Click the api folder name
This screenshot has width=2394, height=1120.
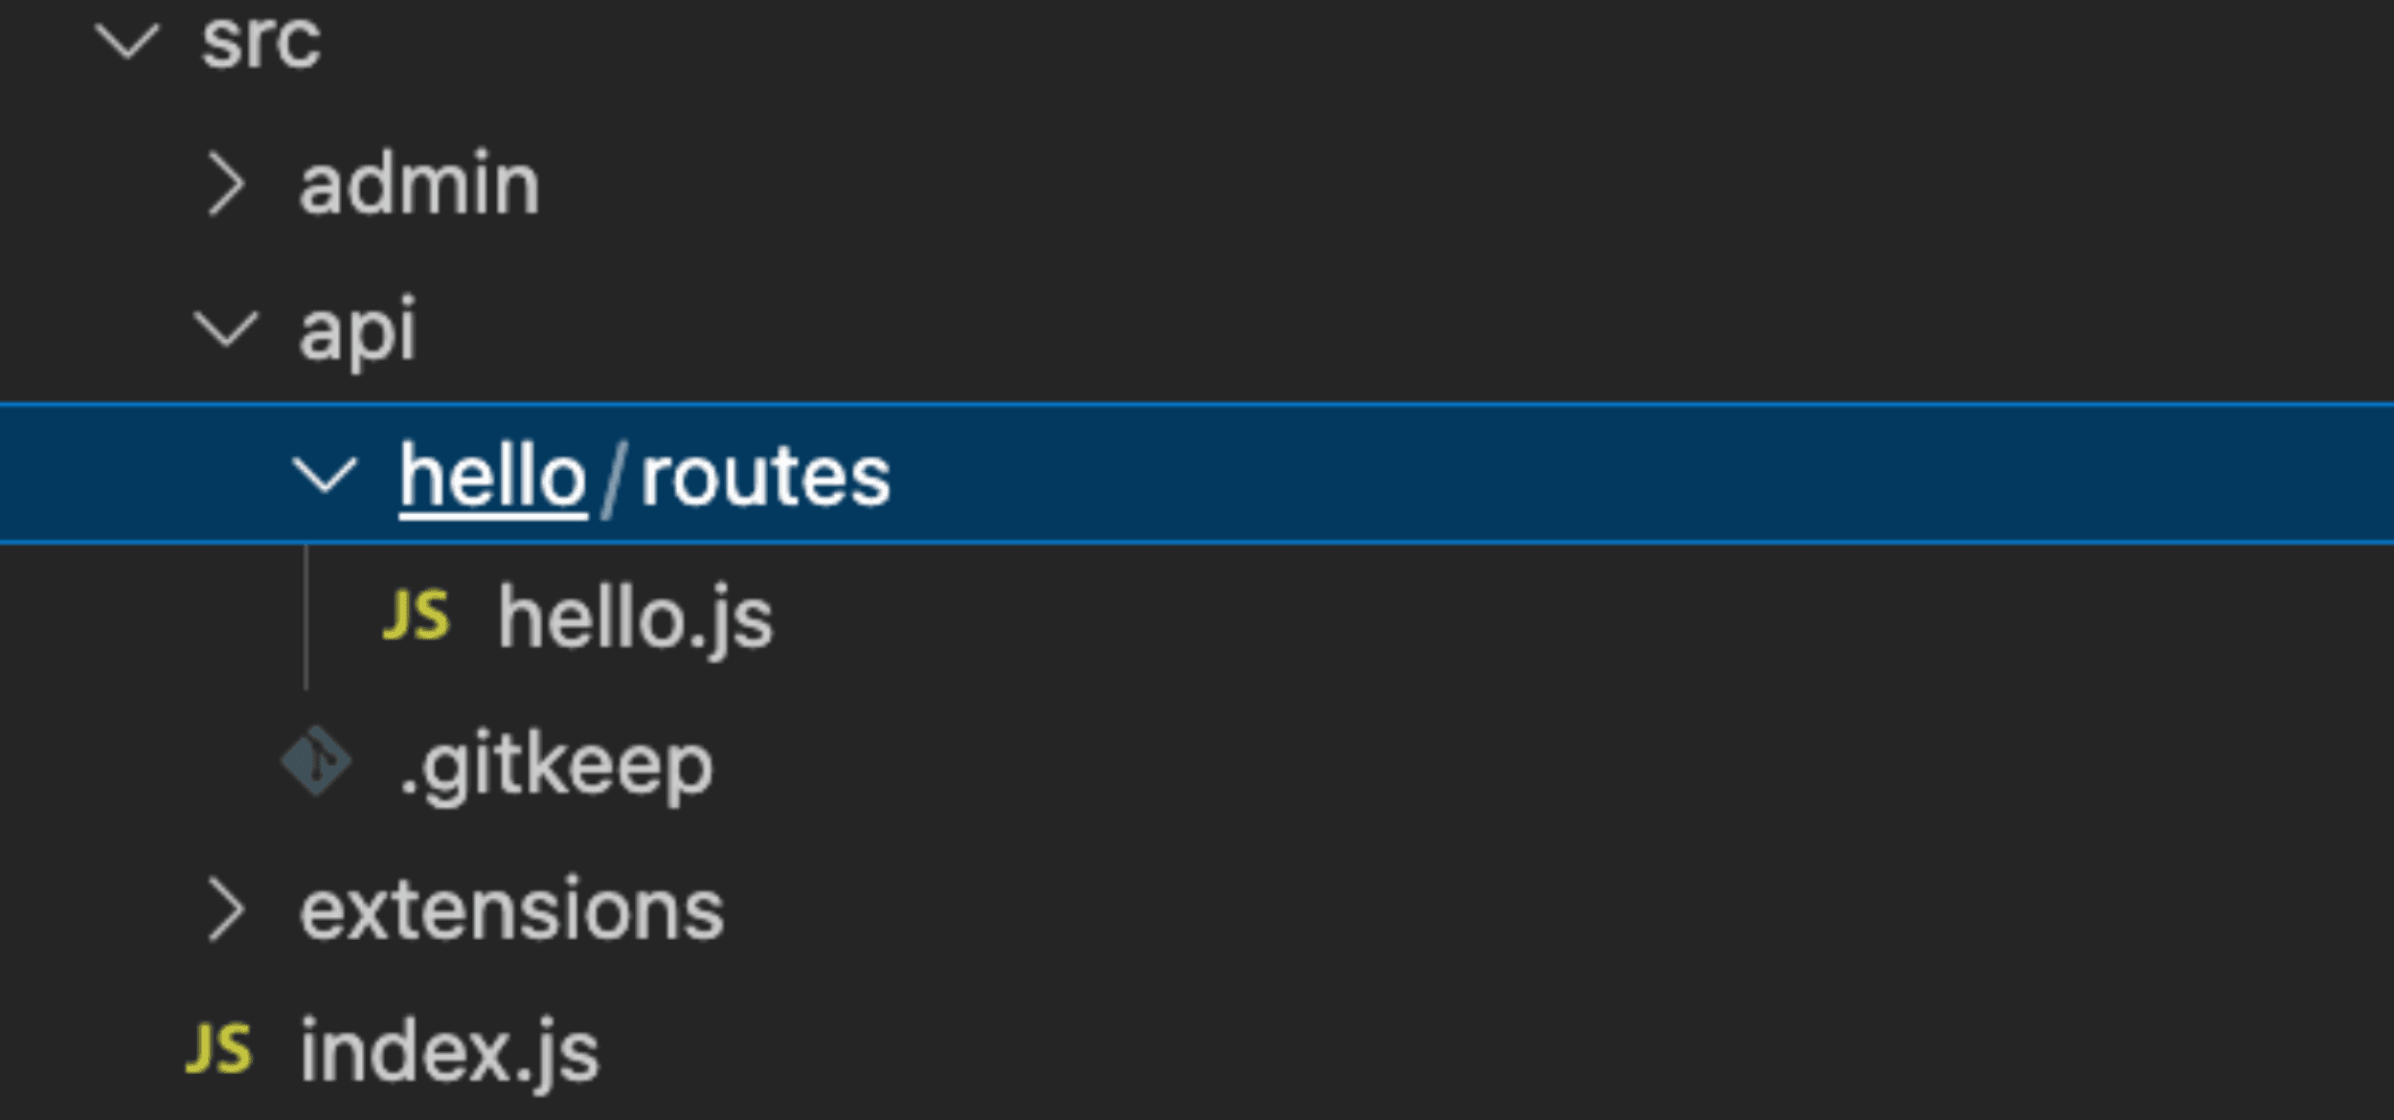pos(357,330)
